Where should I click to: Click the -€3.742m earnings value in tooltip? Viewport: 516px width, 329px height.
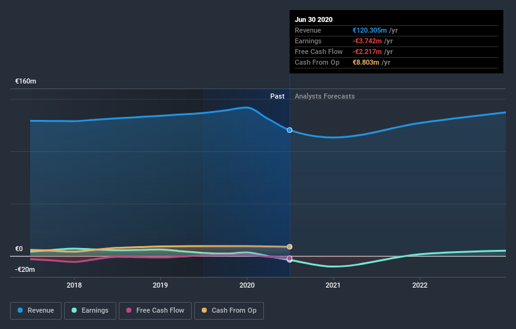click(x=367, y=41)
